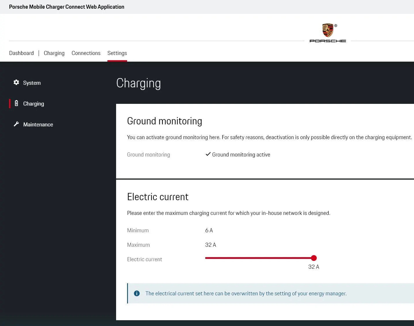Image resolution: width=414 pixels, height=326 pixels.
Task: Click the energy manager overwrite notice text
Action: coord(246,293)
